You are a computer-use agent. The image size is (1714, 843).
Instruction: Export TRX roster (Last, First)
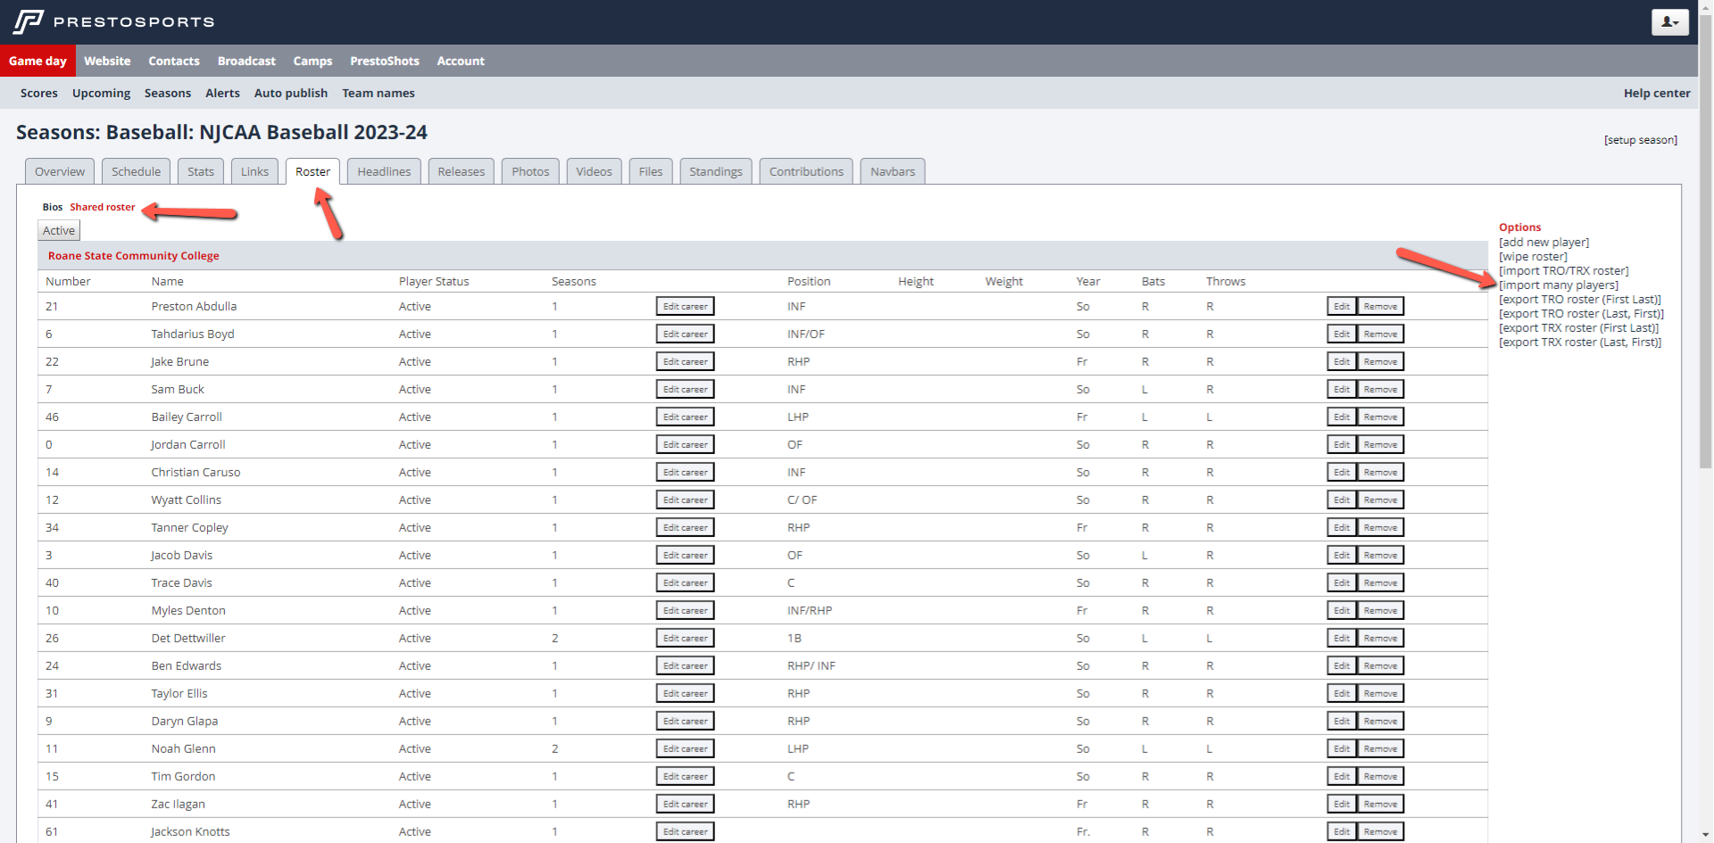pyautogui.click(x=1580, y=343)
